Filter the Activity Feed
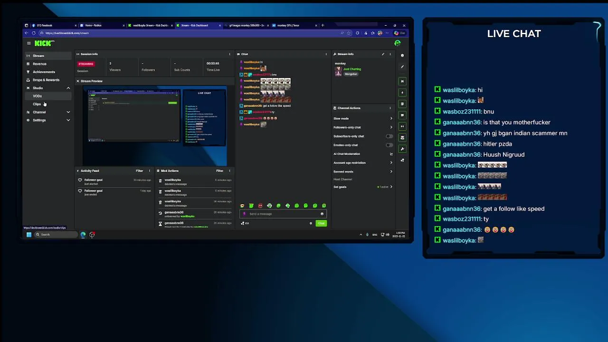The width and height of the screenshot is (608, 342). pyautogui.click(x=139, y=171)
